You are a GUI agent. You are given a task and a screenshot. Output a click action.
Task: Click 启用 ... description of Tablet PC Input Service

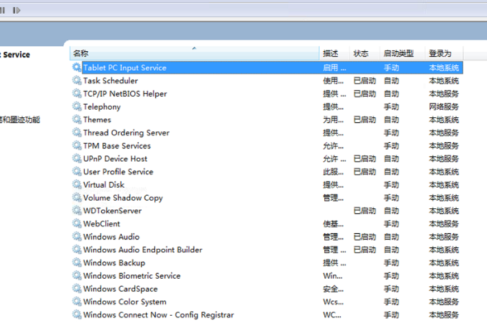tap(335, 68)
